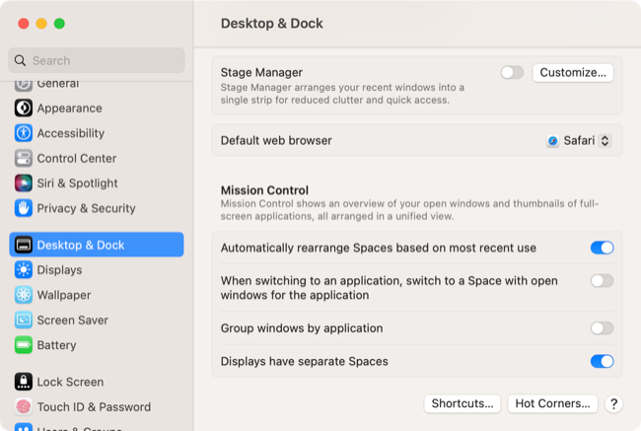Open the Shortcuts... button
Screen dimensions: 641x431
coord(463,403)
